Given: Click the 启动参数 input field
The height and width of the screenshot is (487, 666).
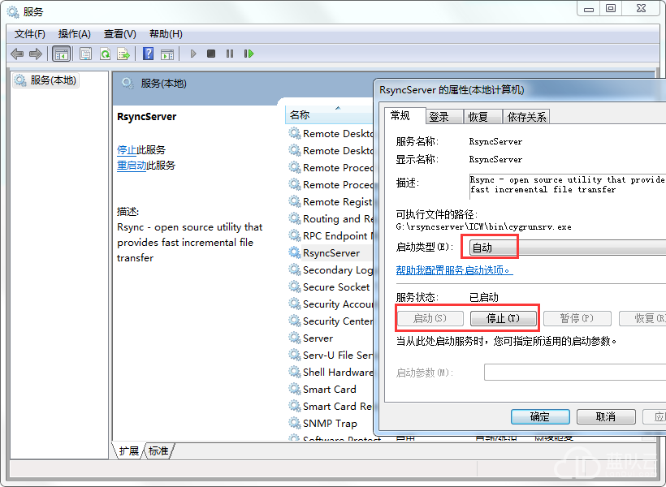Looking at the screenshot, I should [575, 373].
